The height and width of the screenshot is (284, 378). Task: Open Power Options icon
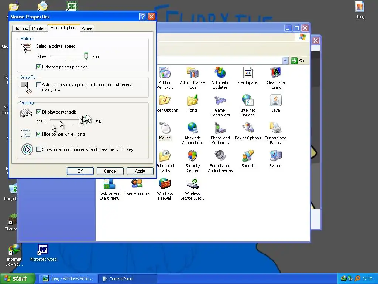(248, 131)
